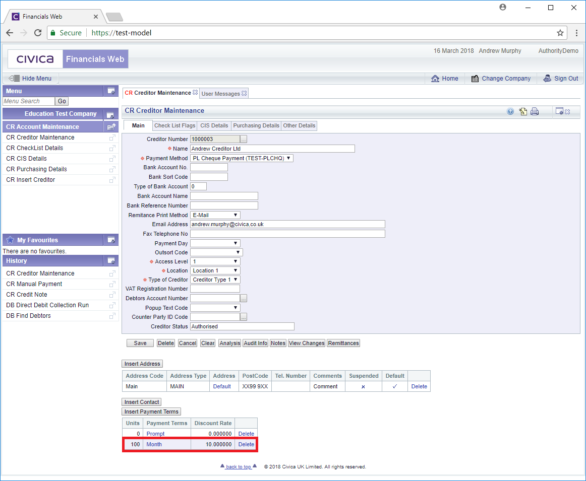This screenshot has height=481, width=586.
Task: Click the Home house icon
Action: [x=435, y=79]
